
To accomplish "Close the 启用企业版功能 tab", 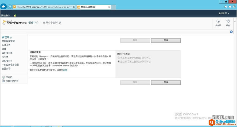I will (x=109, y=7).
